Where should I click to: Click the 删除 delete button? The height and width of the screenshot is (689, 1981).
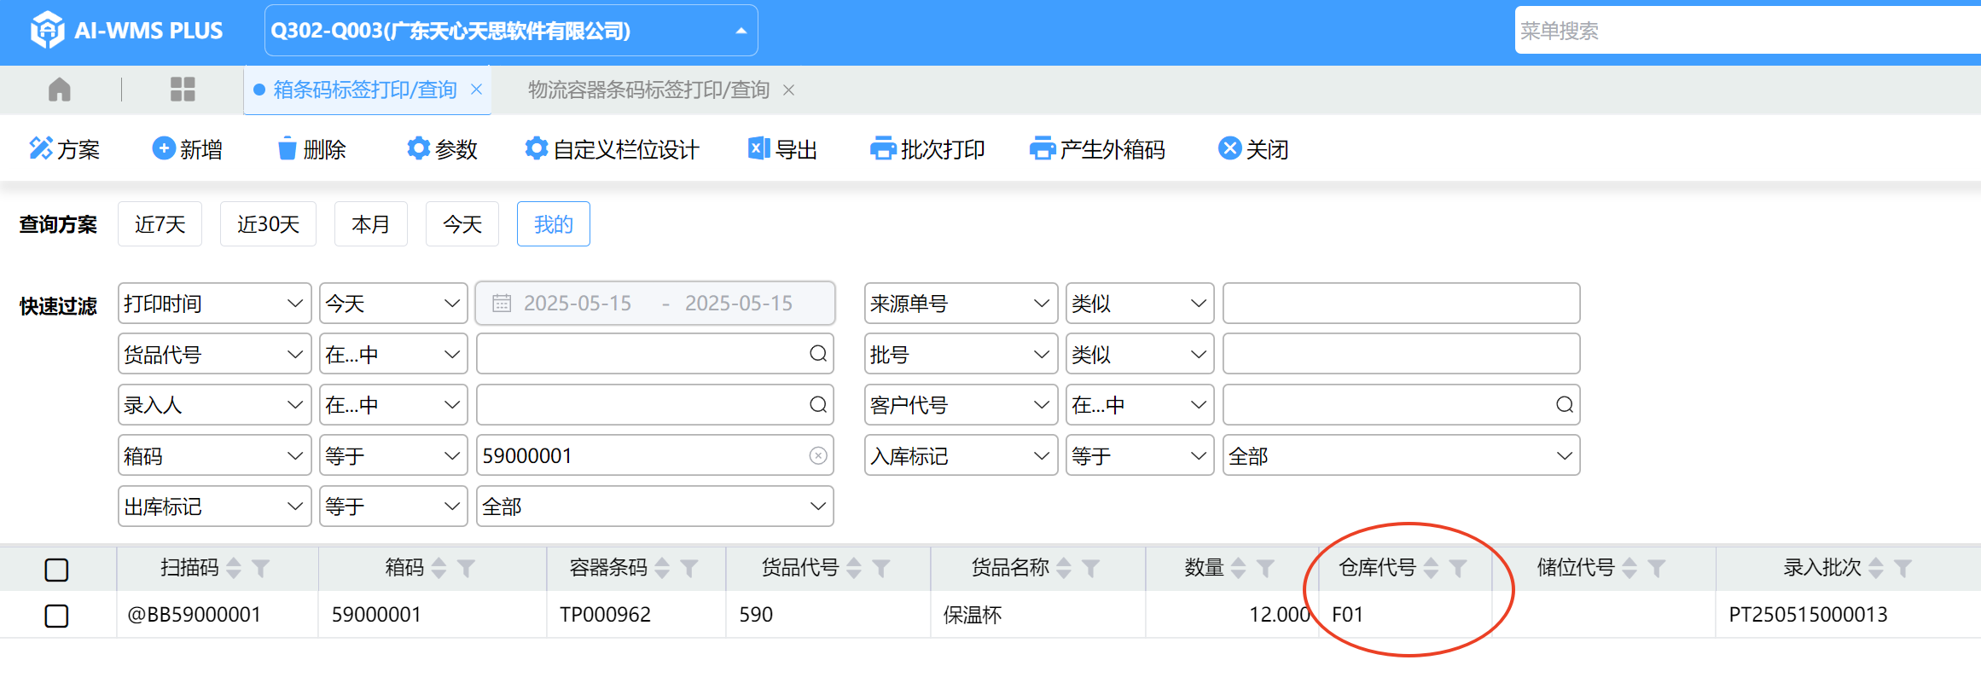tap(311, 149)
